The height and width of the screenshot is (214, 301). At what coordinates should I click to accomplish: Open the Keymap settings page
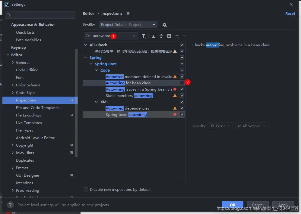pyautogui.click(x=18, y=47)
